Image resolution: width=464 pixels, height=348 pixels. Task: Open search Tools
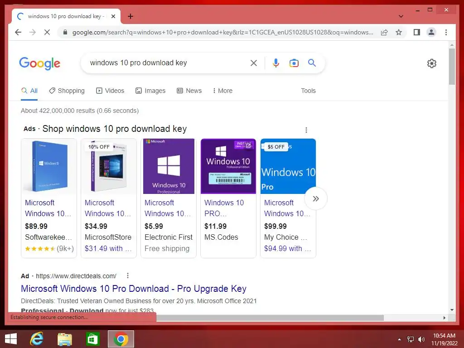[308, 91]
